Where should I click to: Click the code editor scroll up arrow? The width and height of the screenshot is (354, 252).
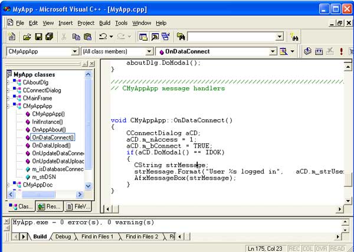click(348, 67)
